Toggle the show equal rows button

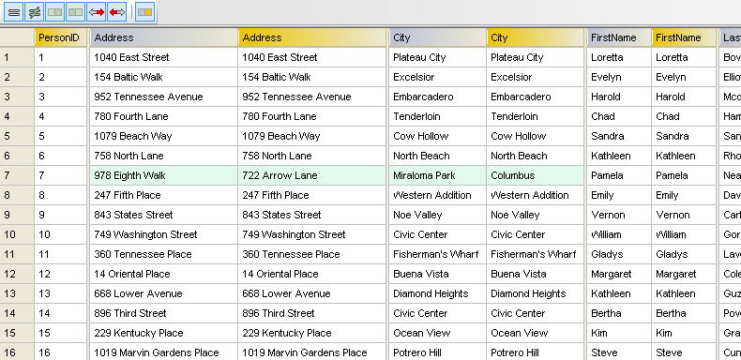[14, 12]
